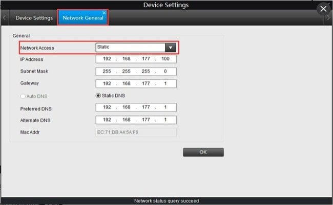Image resolution: width=333 pixels, height=205 pixels.
Task: Click the Subnet Mask second octet field
Action: (x=127, y=71)
